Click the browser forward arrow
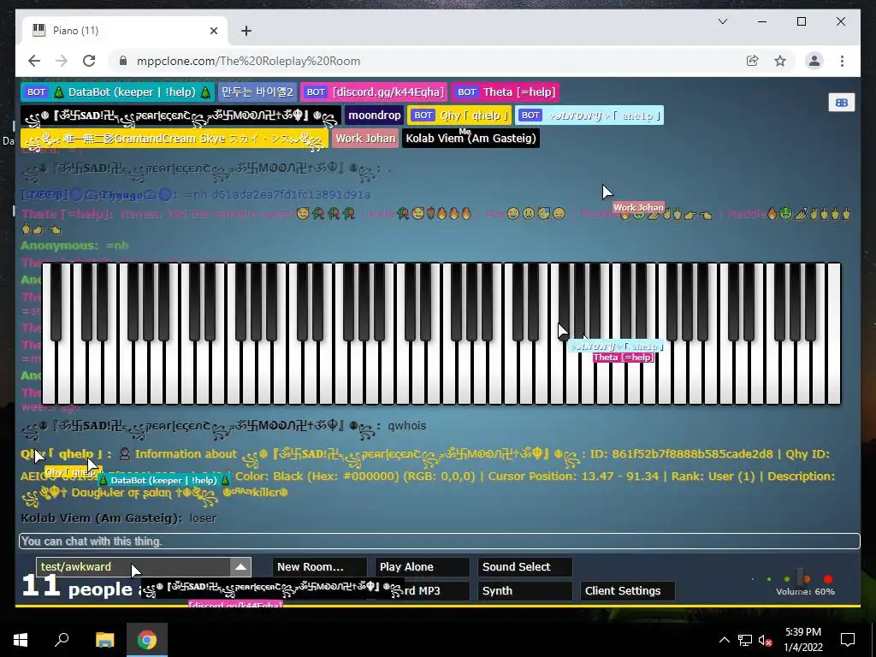The width and height of the screenshot is (876, 657). 62,61
